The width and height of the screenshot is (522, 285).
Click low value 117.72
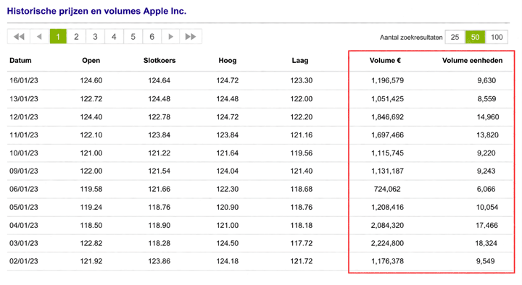pyautogui.click(x=302, y=243)
